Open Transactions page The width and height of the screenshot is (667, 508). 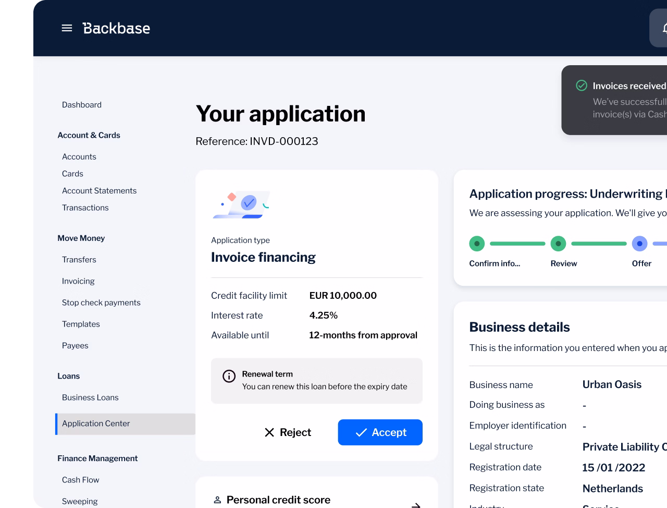[x=85, y=208]
